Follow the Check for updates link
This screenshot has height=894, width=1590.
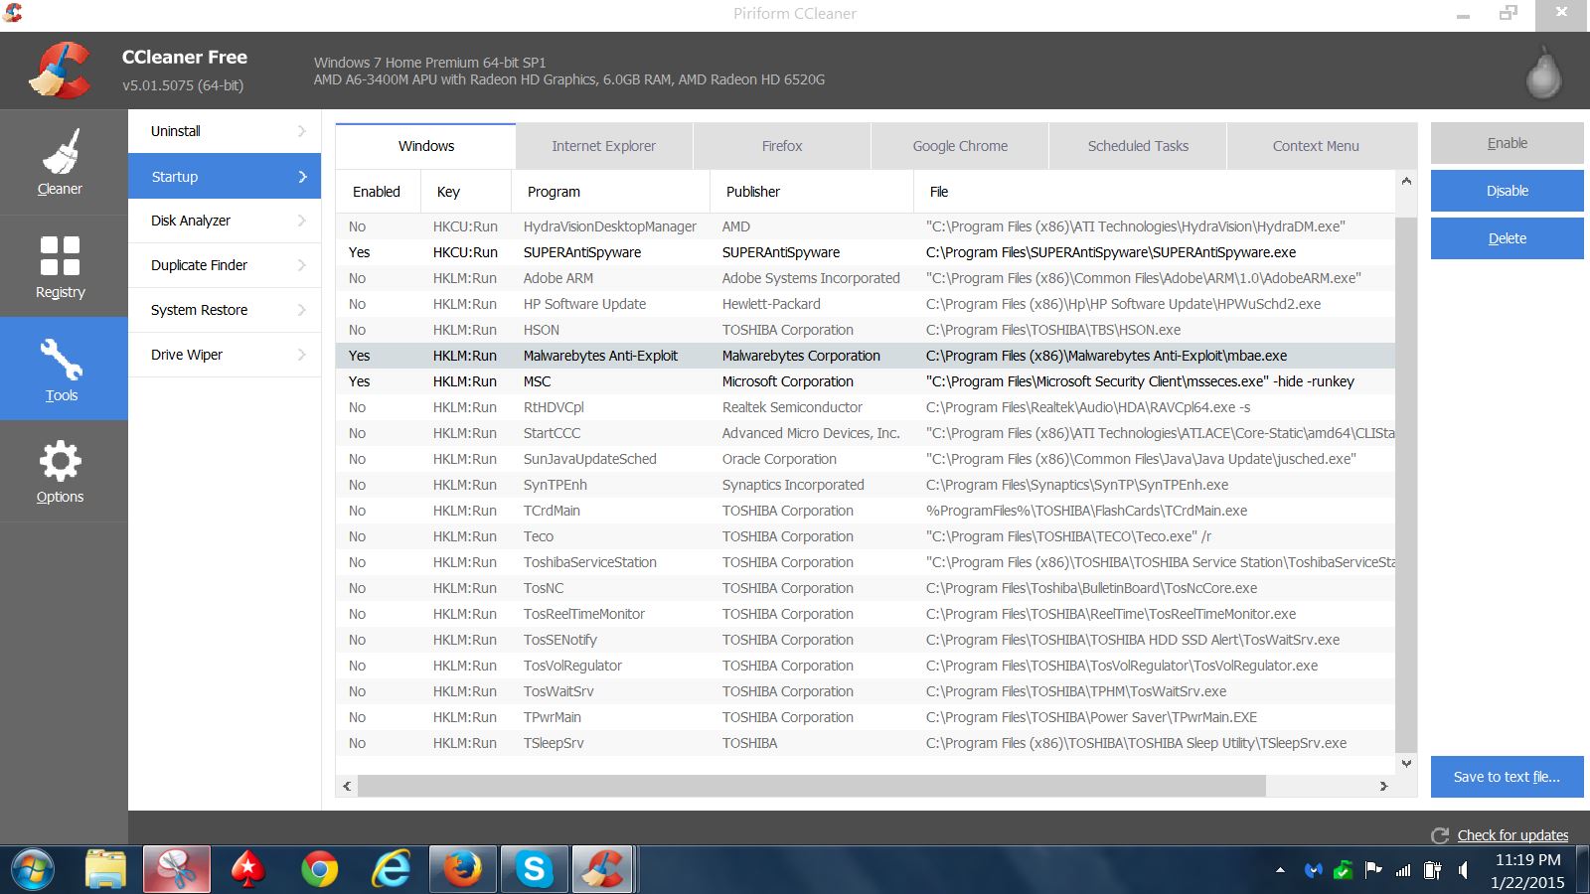(1512, 835)
